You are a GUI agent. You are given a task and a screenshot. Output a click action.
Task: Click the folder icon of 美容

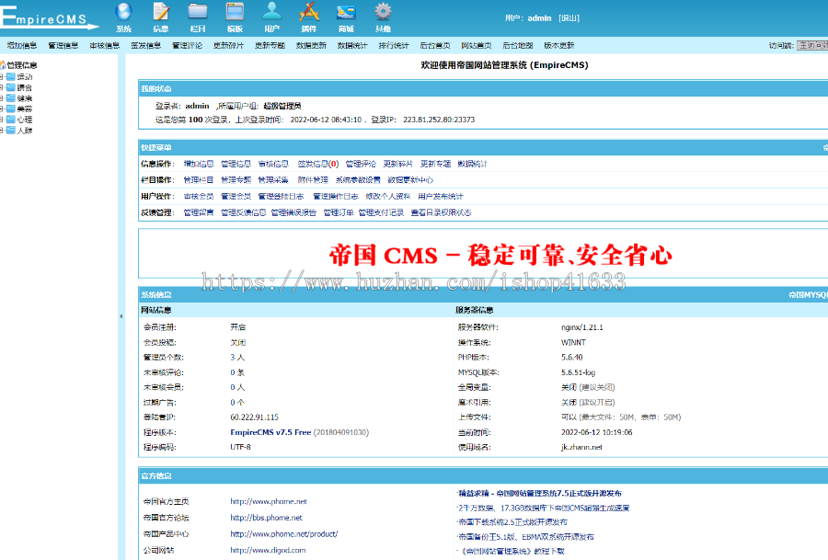pos(10,109)
